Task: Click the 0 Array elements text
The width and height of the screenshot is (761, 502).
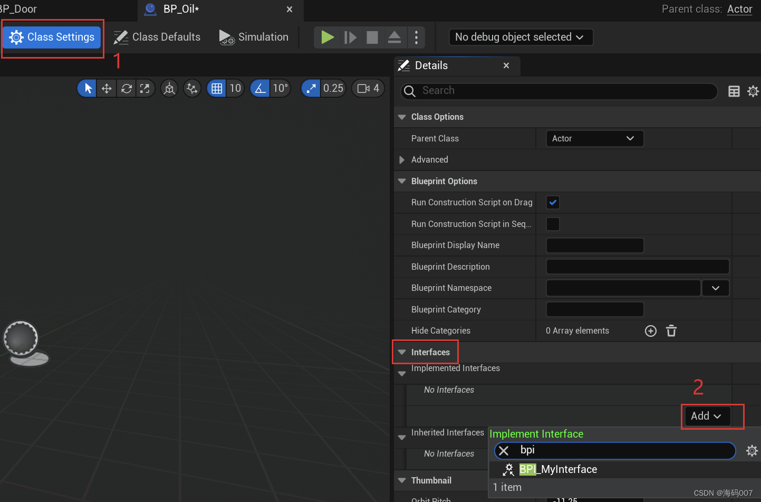Action: click(577, 331)
